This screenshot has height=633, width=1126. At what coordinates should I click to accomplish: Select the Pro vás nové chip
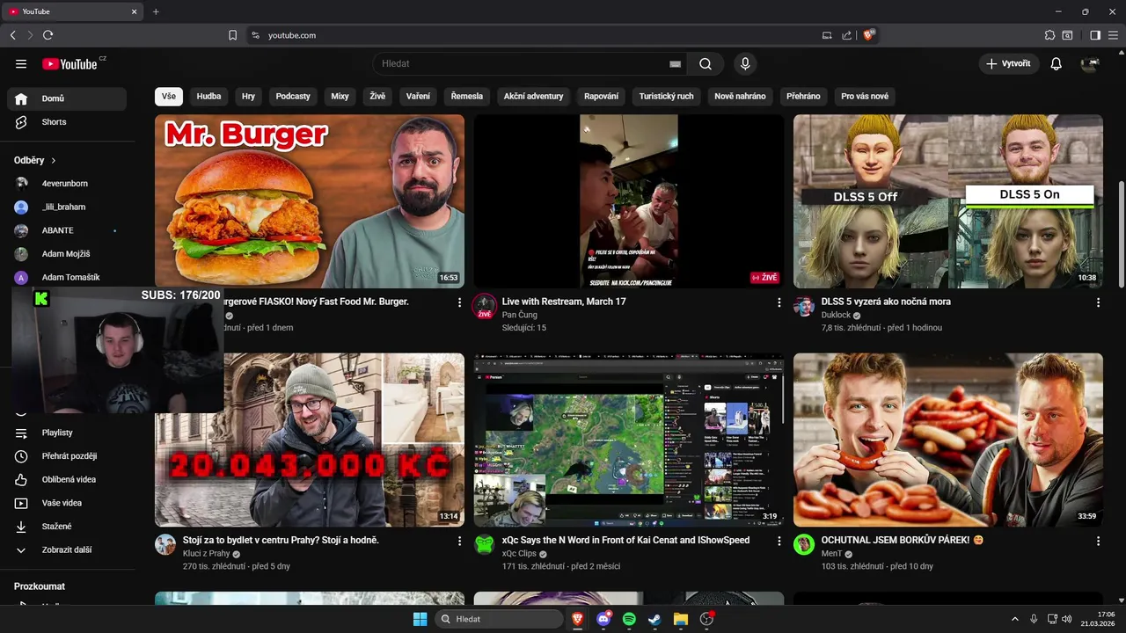point(865,97)
